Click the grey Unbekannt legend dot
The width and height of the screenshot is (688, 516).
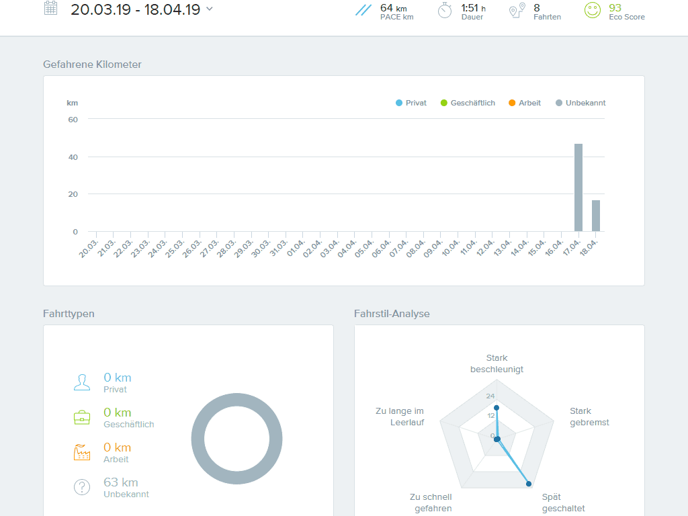point(558,103)
